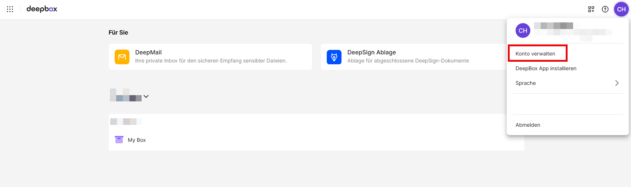
Task: Click the yellow DeepMail envelope icon
Action: pyautogui.click(x=122, y=57)
